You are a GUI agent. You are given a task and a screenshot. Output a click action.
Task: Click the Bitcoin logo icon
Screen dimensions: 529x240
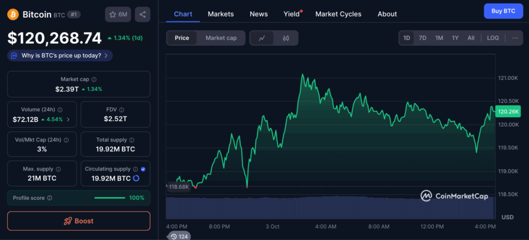13,14
